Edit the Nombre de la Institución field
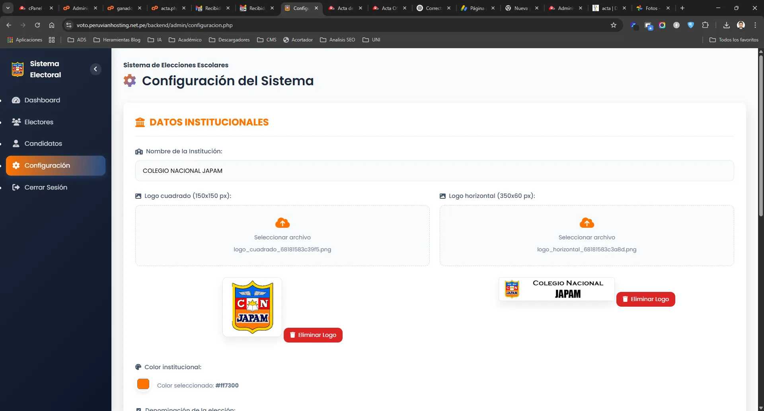This screenshot has height=411, width=764. pyautogui.click(x=435, y=170)
